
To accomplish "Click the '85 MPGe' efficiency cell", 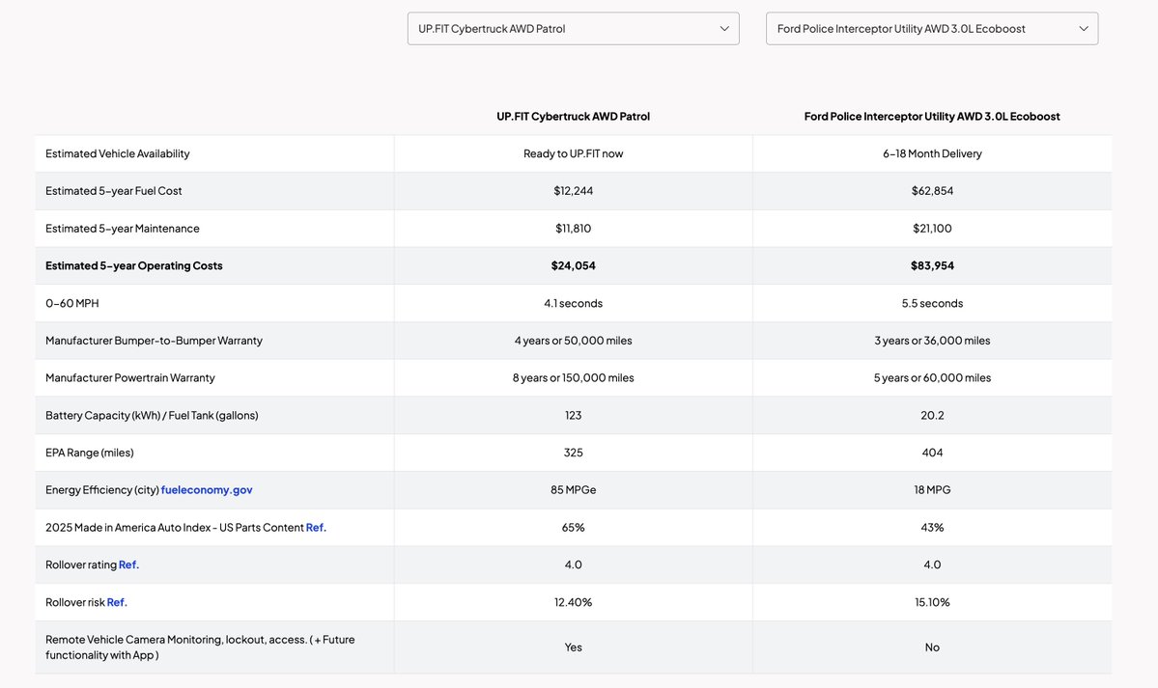I will point(573,489).
